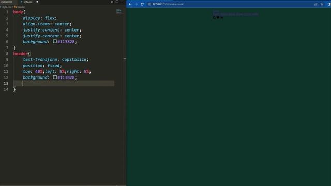Open color picker swatch on line 12
331x186 pixels.
point(55,77)
